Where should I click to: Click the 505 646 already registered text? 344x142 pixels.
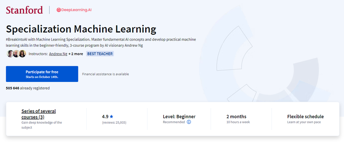tap(28, 88)
